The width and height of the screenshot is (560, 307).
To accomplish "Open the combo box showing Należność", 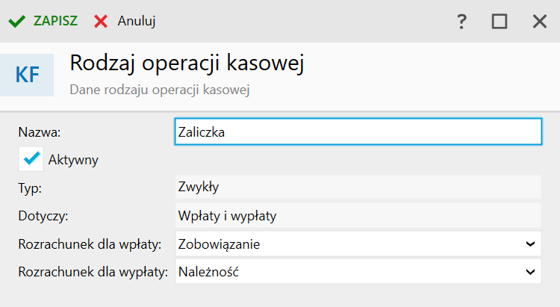I will pyautogui.click(x=358, y=272).
